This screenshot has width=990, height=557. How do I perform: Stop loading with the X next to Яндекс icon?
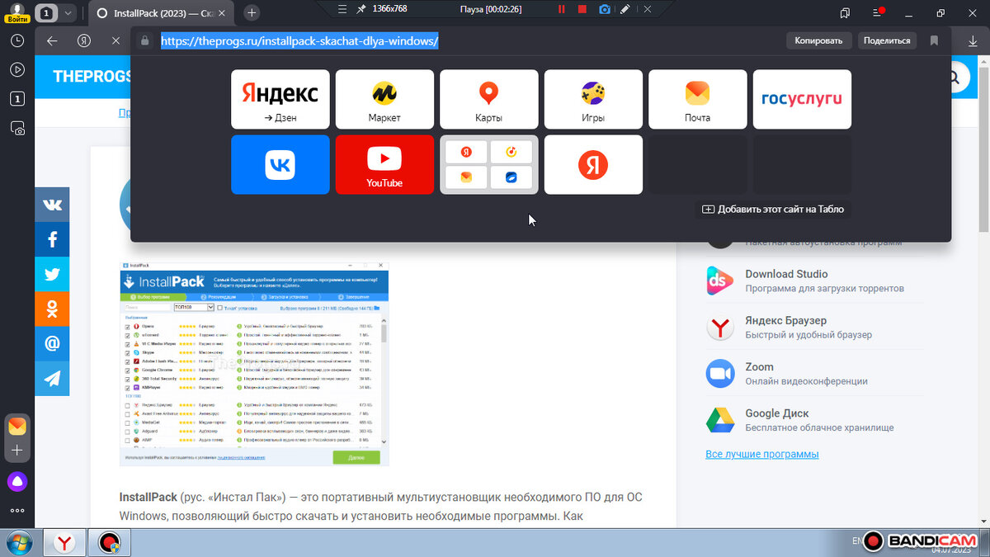pyautogui.click(x=116, y=40)
